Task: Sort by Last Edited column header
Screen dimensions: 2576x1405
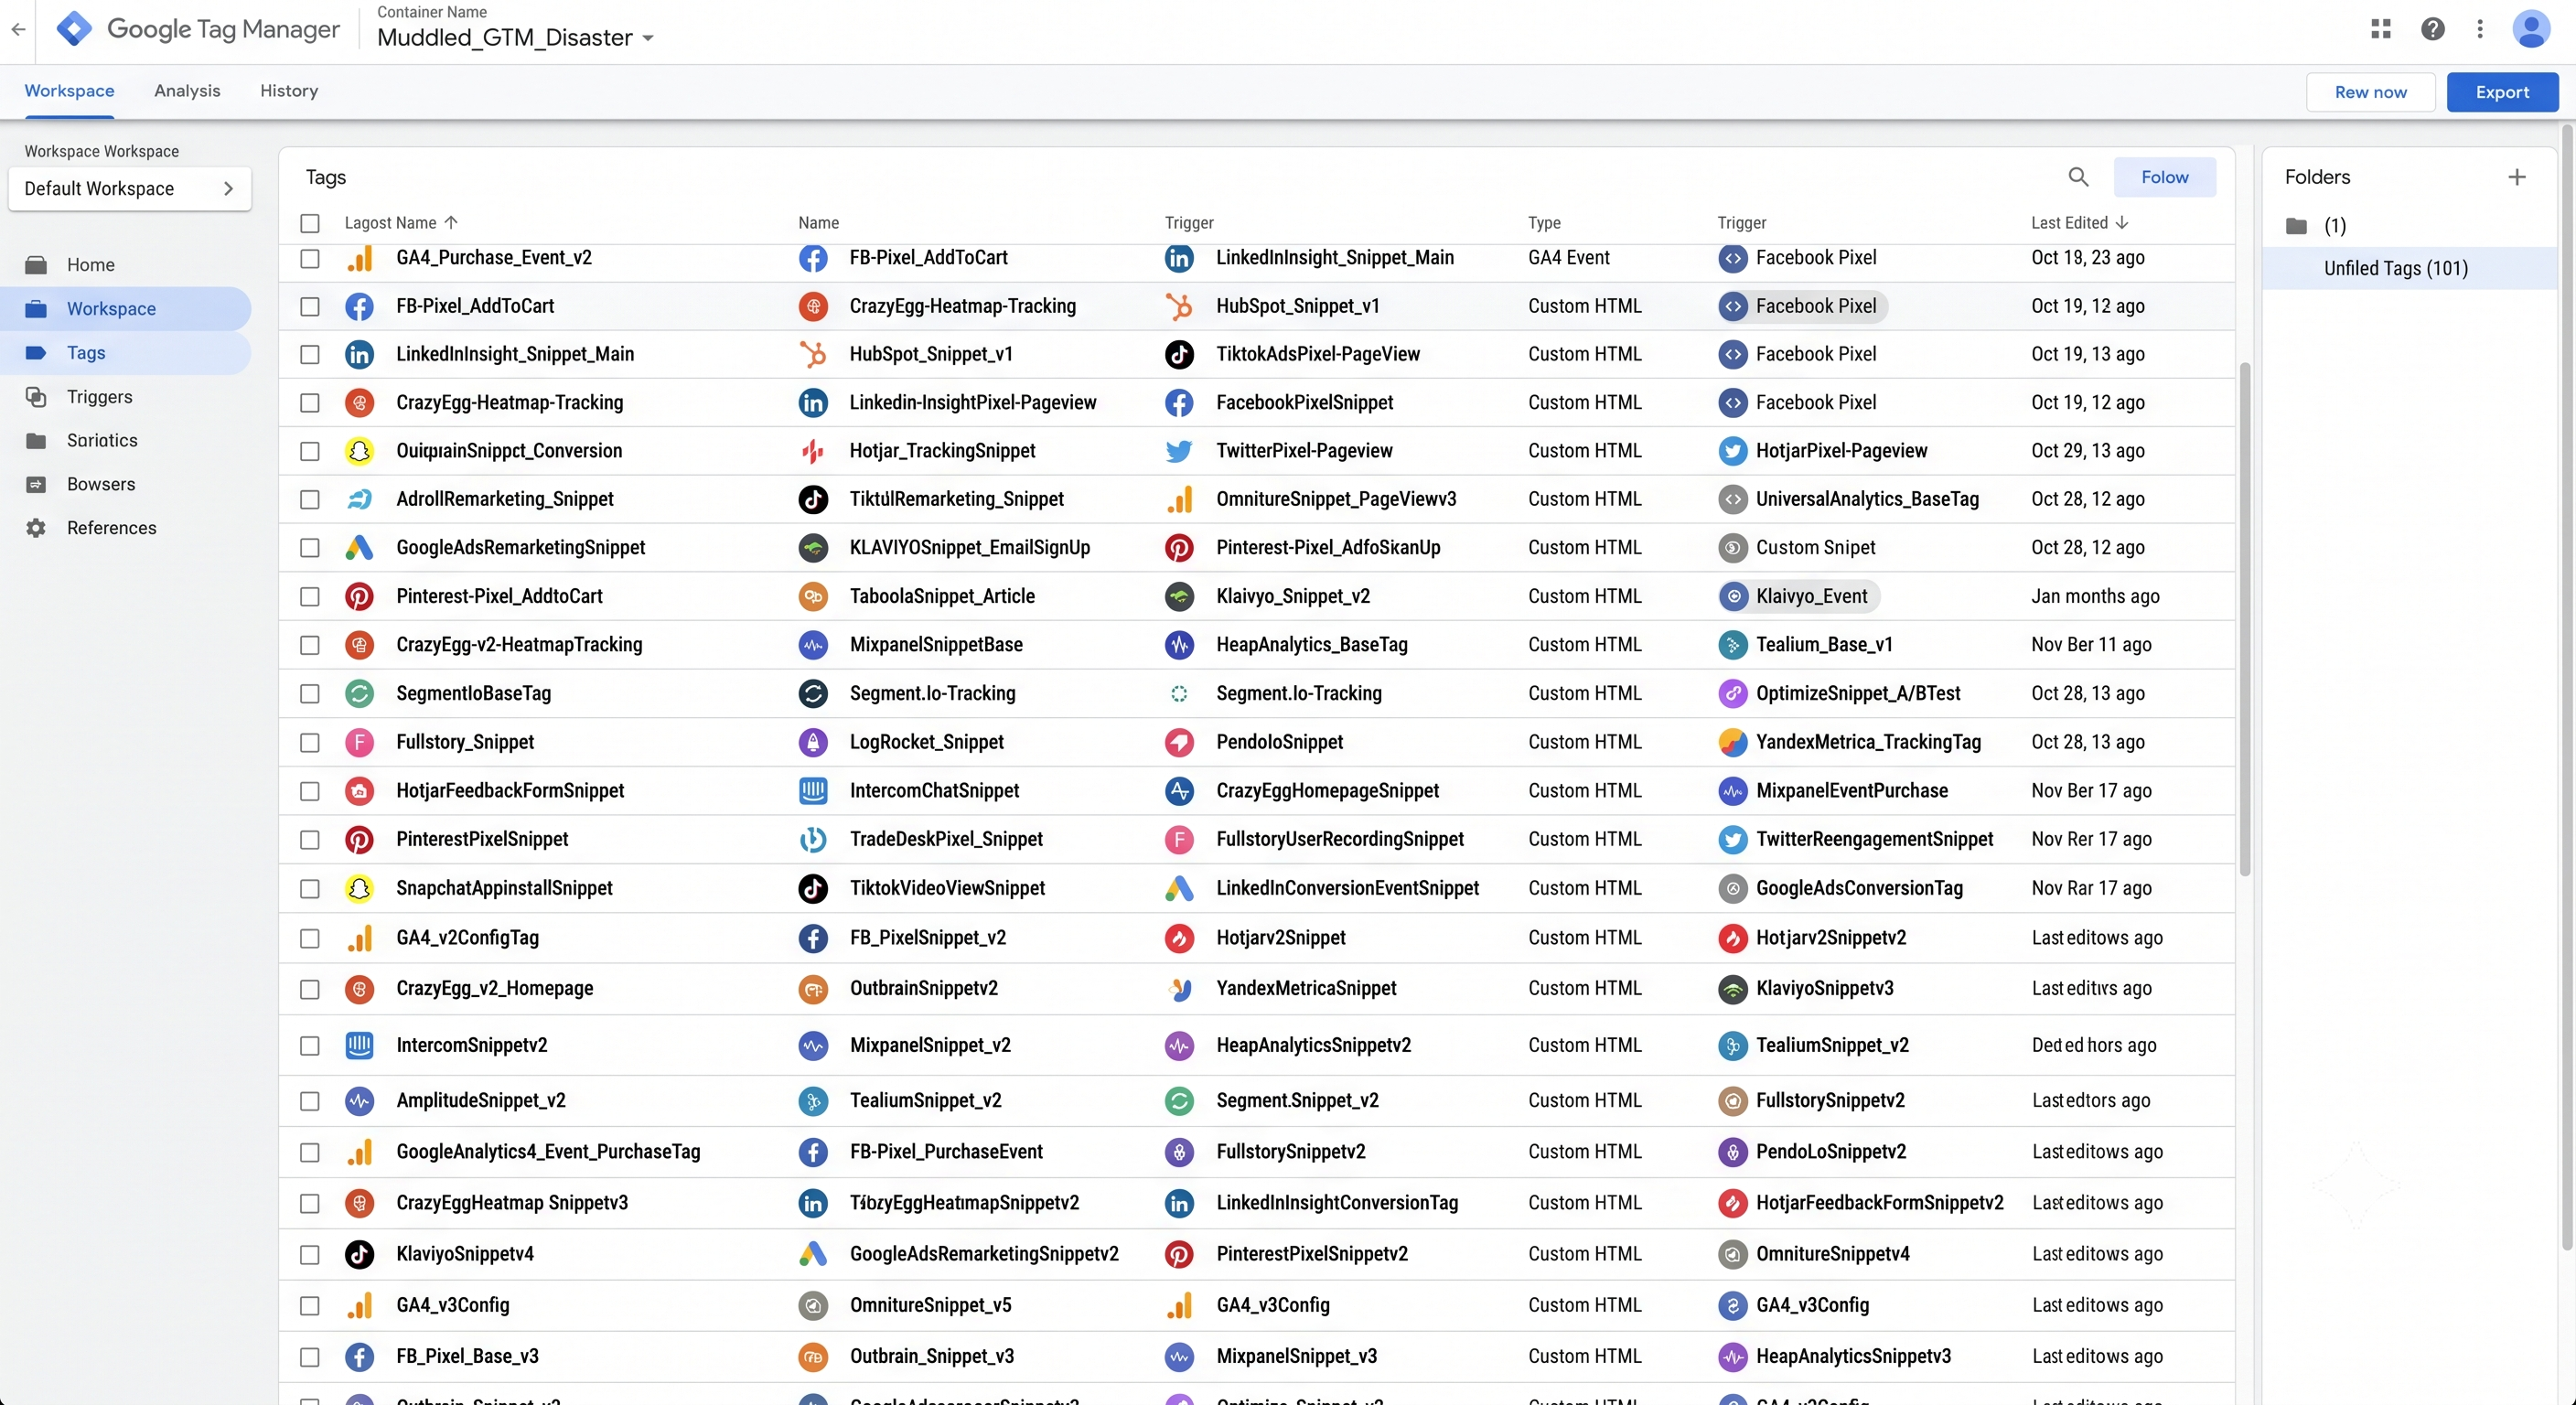Action: coord(2079,223)
